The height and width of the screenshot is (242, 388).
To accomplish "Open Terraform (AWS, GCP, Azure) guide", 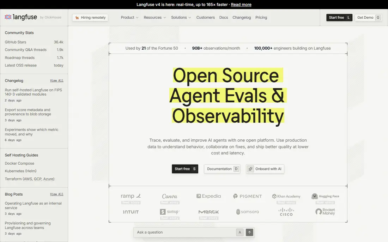I will (x=30, y=179).
